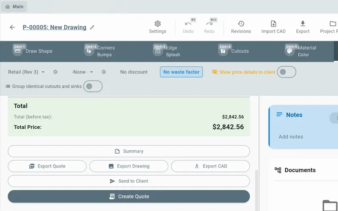
Task: Click the $2,842.56 Total Price value
Action: pos(228,127)
